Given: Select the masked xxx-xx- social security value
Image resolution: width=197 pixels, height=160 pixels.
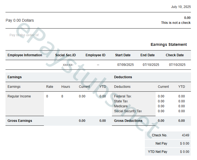Looking at the screenshot, I should click(68, 65).
